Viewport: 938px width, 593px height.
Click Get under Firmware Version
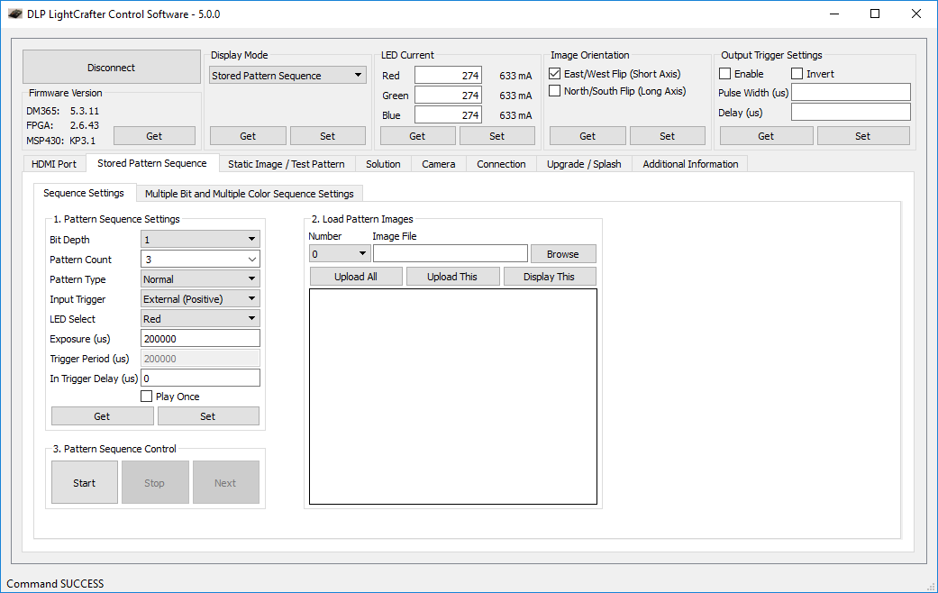tap(154, 136)
